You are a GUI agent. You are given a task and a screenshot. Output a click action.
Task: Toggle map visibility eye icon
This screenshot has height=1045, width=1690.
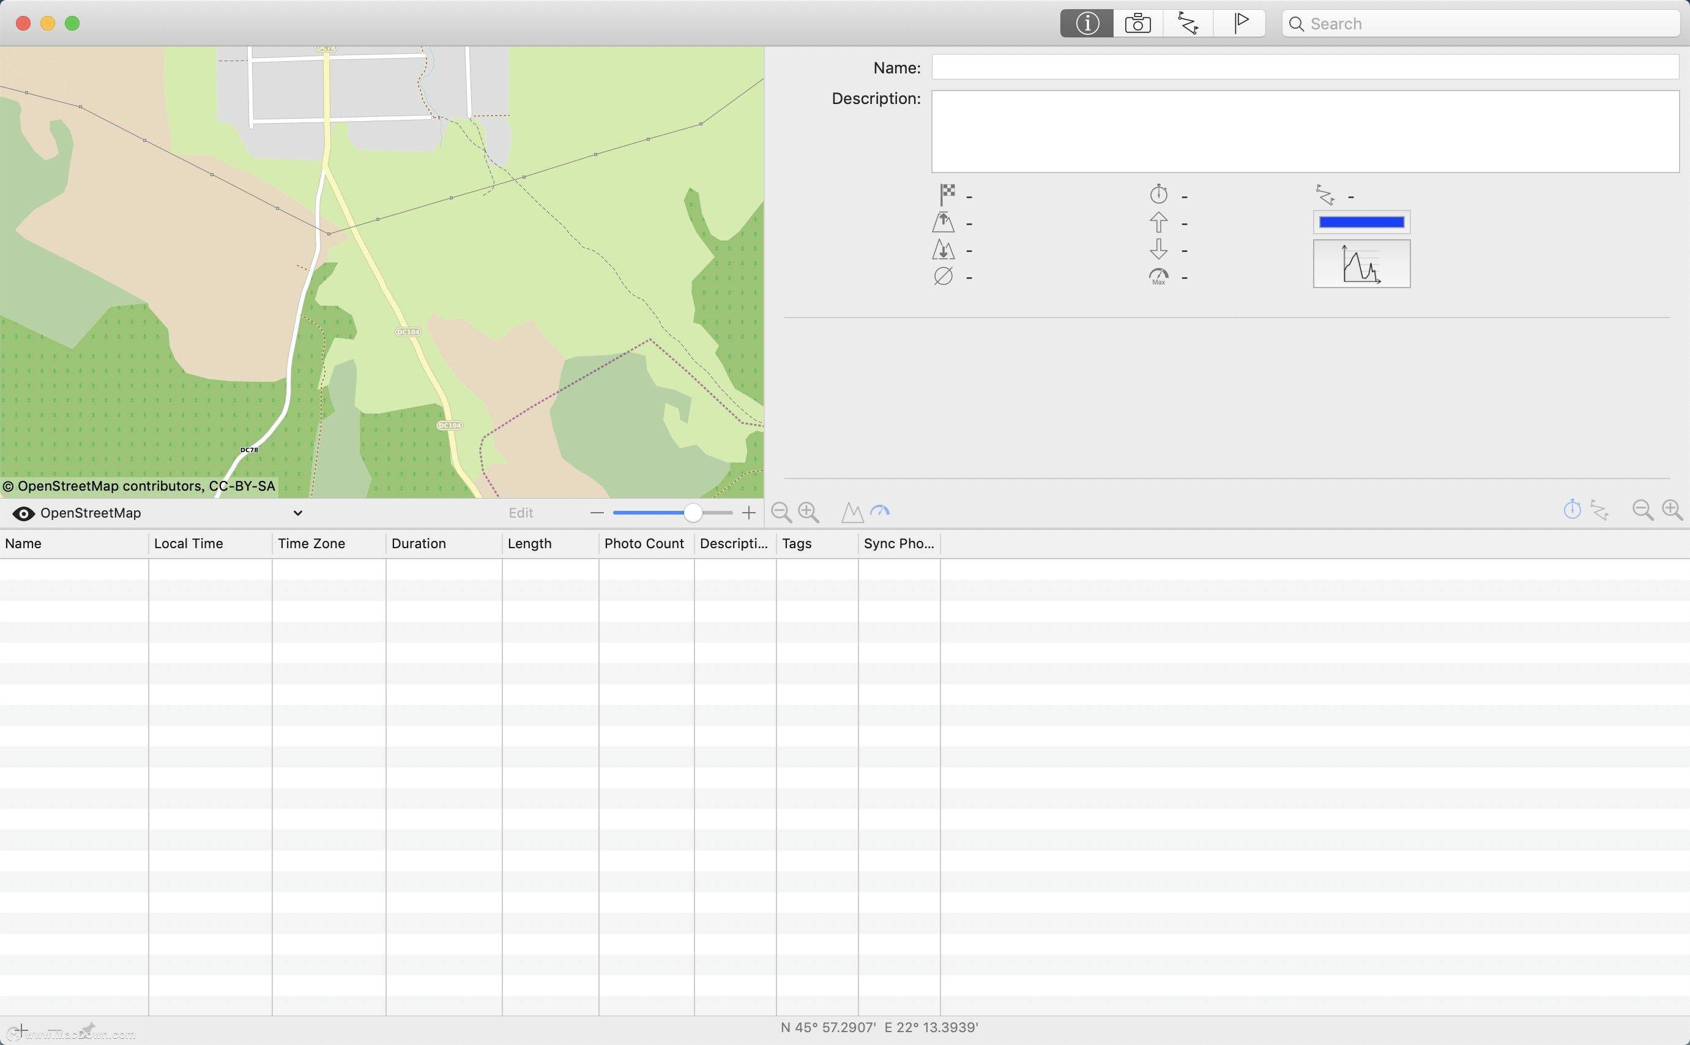pos(23,513)
